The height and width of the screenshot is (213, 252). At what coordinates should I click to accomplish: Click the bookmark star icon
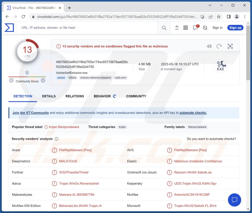(x=219, y=17)
